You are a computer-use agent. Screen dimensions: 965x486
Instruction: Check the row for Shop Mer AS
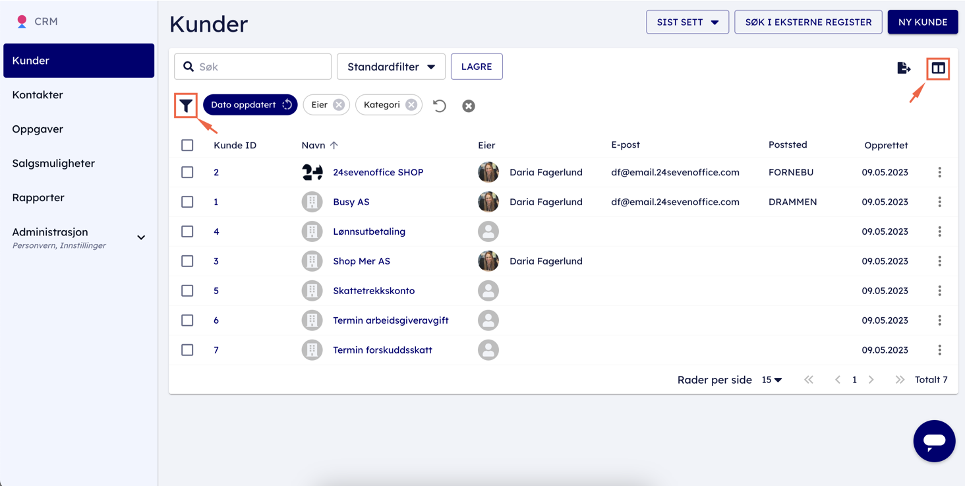pos(187,261)
